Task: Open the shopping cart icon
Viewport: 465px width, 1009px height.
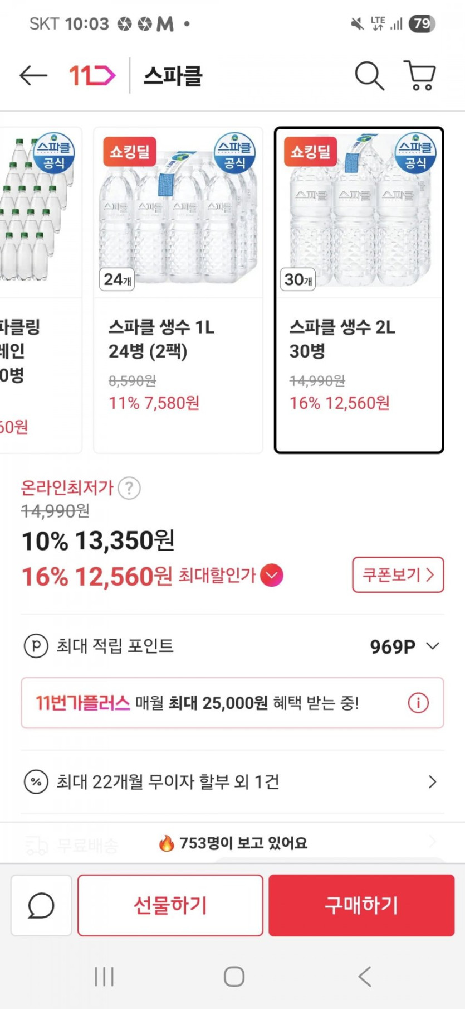Action: (420, 75)
